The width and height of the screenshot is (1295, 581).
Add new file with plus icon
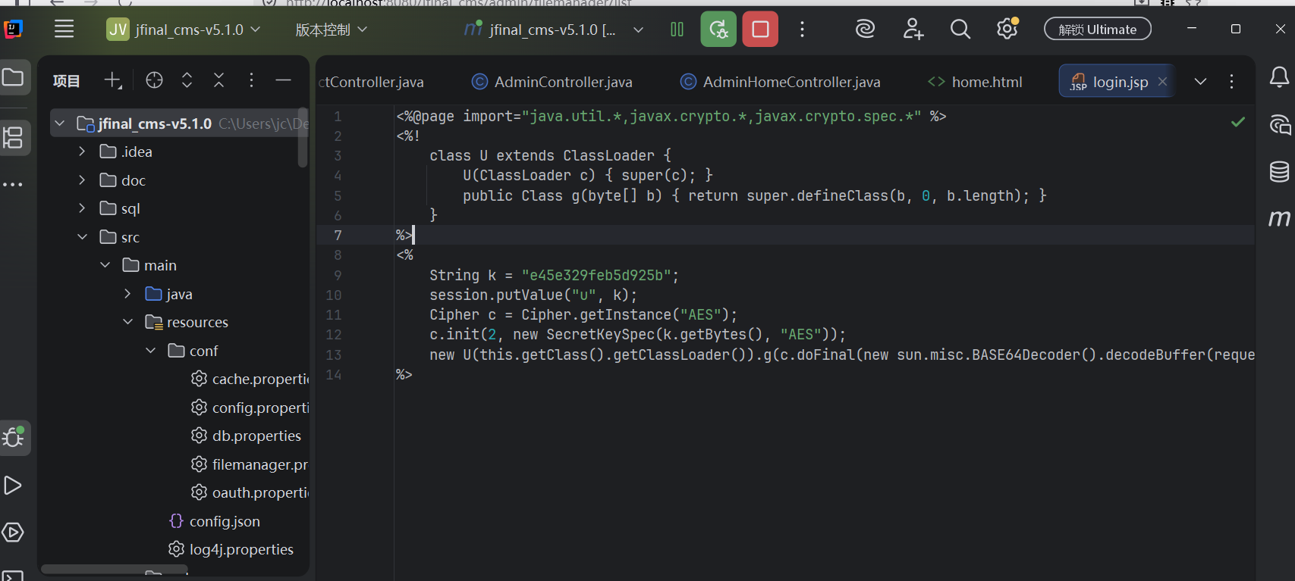(113, 80)
